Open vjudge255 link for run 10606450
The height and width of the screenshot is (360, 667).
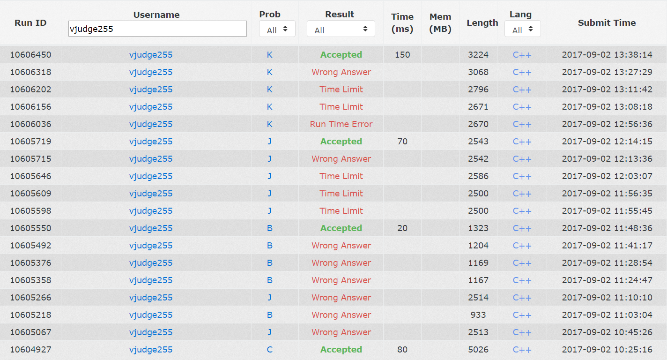[151, 55]
